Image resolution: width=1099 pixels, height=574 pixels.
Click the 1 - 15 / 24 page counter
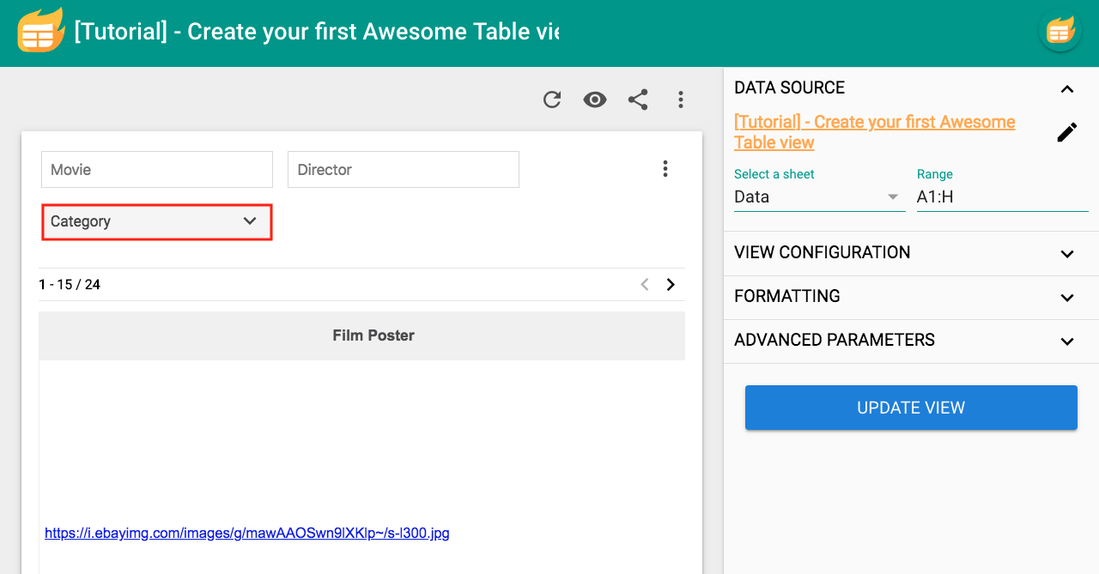(70, 284)
